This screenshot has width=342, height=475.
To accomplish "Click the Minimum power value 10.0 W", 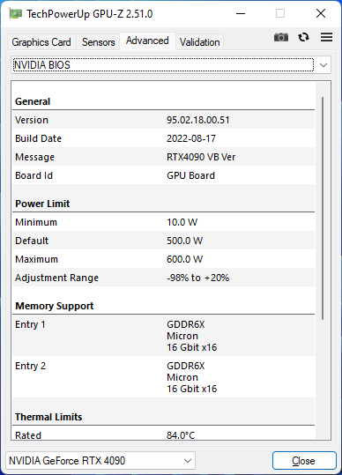I will 182,222.
